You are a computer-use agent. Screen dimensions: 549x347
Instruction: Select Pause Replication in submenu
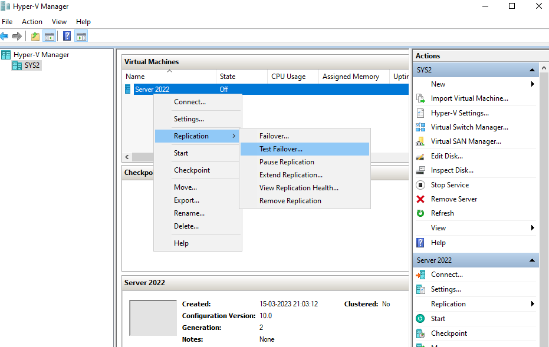305,162
